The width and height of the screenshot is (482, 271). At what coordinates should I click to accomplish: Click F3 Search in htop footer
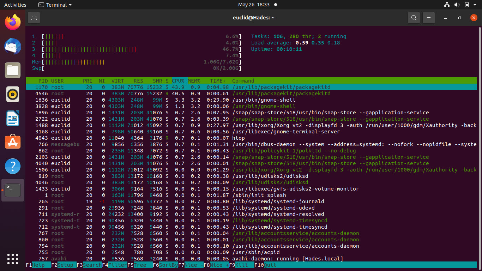tap(89, 265)
